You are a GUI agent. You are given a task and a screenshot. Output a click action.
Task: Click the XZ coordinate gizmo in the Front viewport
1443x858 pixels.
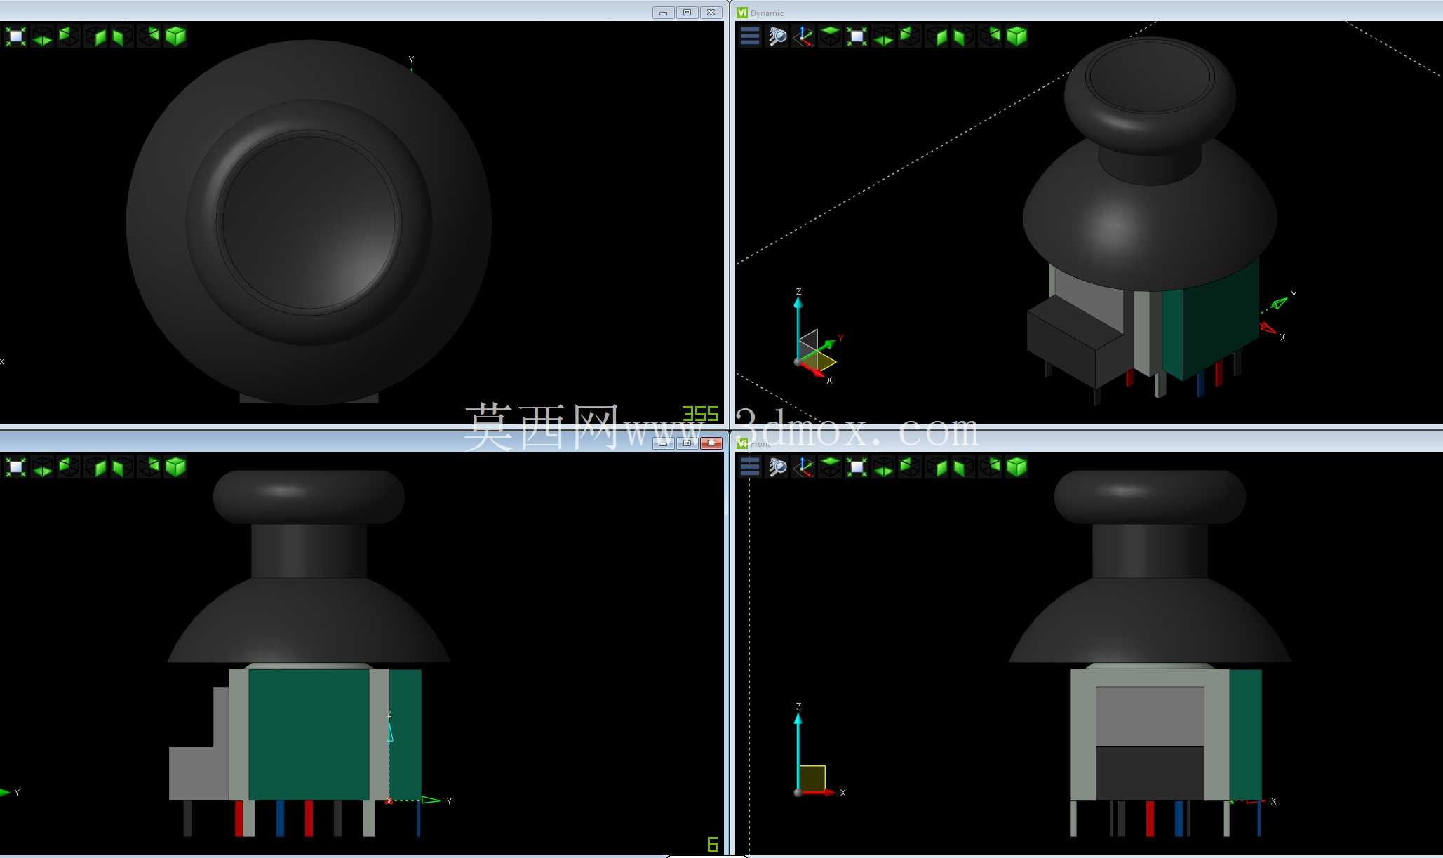click(818, 750)
